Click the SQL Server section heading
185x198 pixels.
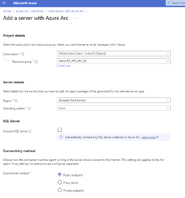click(x=11, y=121)
